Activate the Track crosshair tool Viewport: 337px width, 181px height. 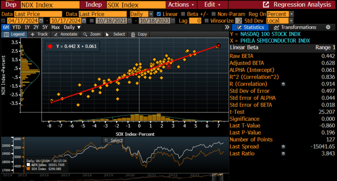click(33, 34)
